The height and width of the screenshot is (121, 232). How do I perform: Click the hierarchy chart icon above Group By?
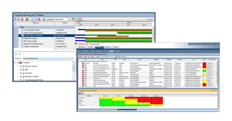click(16, 54)
